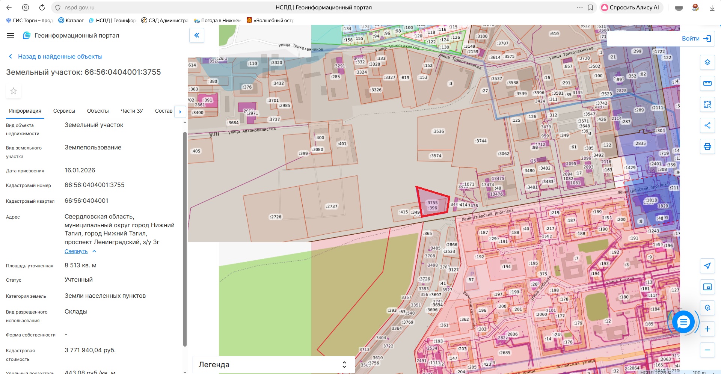
Task: Collapse the left info panel
Action: pos(196,35)
